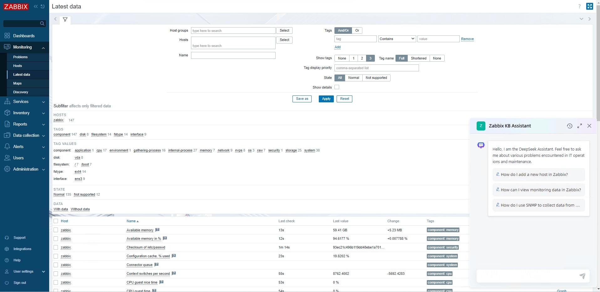Go to previous filter tab arrow
This screenshot has width=600, height=292.
click(x=55, y=19)
